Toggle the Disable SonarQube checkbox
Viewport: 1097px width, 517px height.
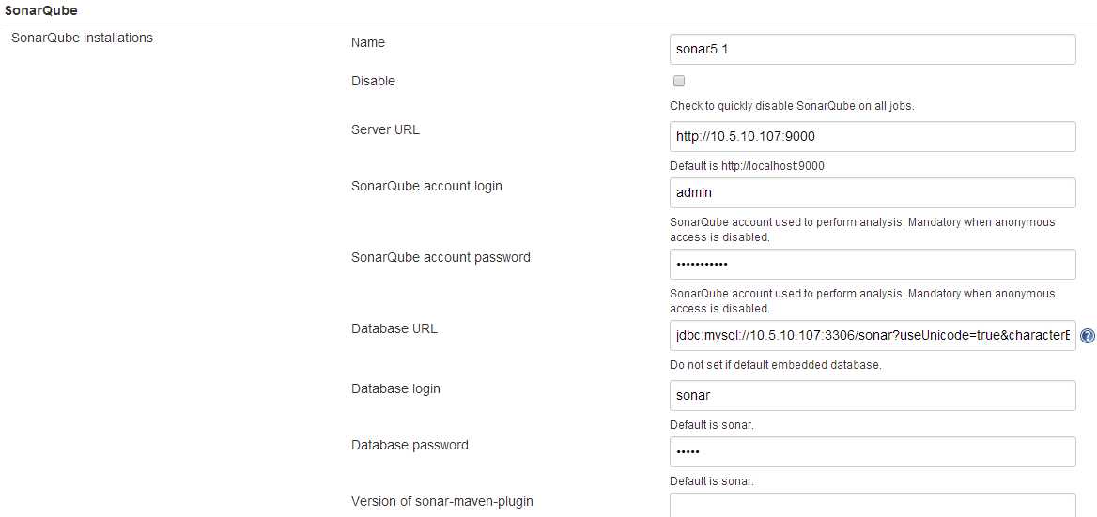tap(679, 81)
